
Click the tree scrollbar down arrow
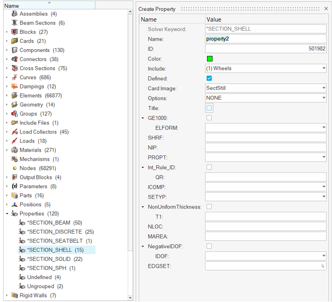[x=130, y=297]
